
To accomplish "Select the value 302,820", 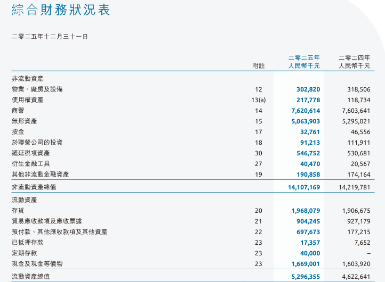I will pos(308,89).
